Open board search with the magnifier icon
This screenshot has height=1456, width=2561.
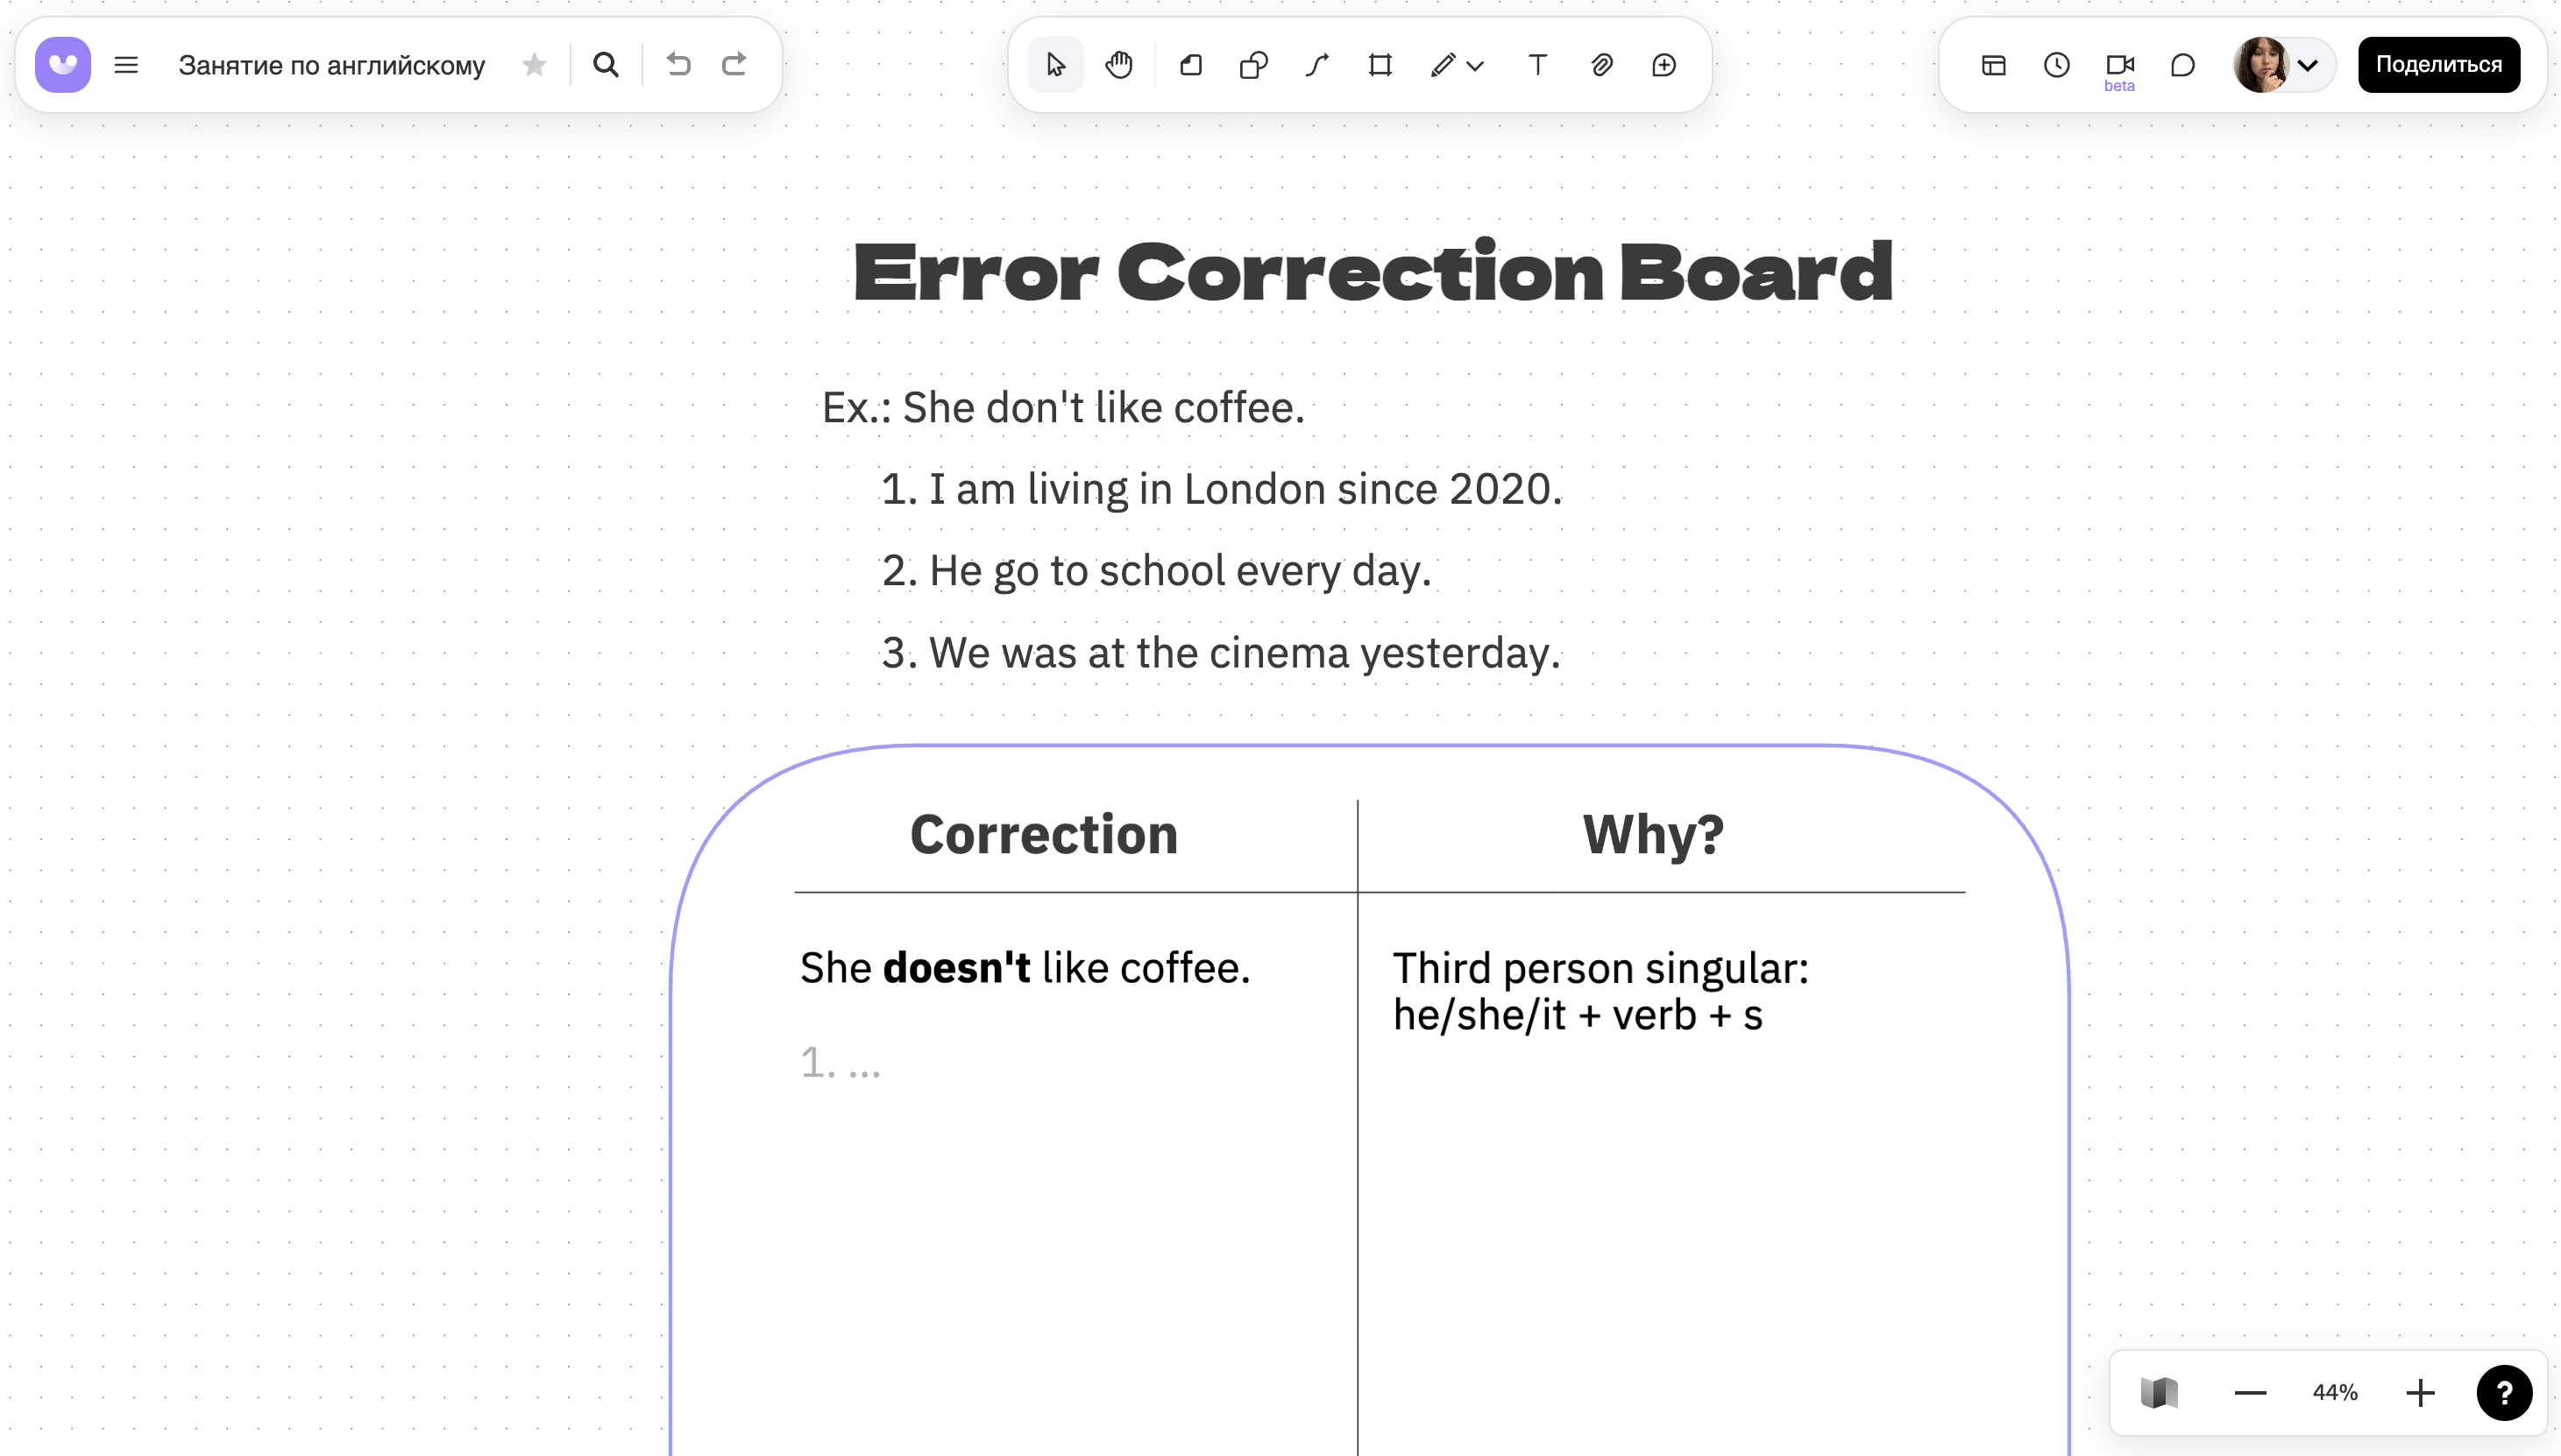(x=606, y=65)
